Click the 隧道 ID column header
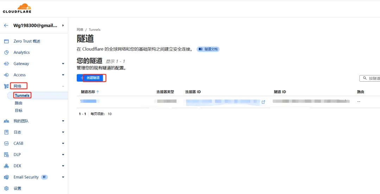The width and height of the screenshot is (380, 194). click(280, 92)
